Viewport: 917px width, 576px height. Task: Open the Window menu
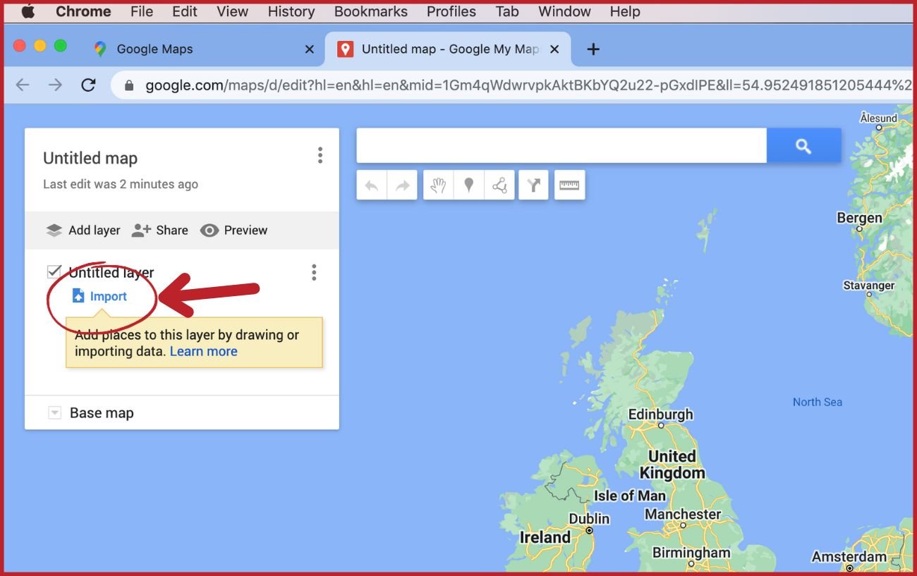pyautogui.click(x=564, y=11)
